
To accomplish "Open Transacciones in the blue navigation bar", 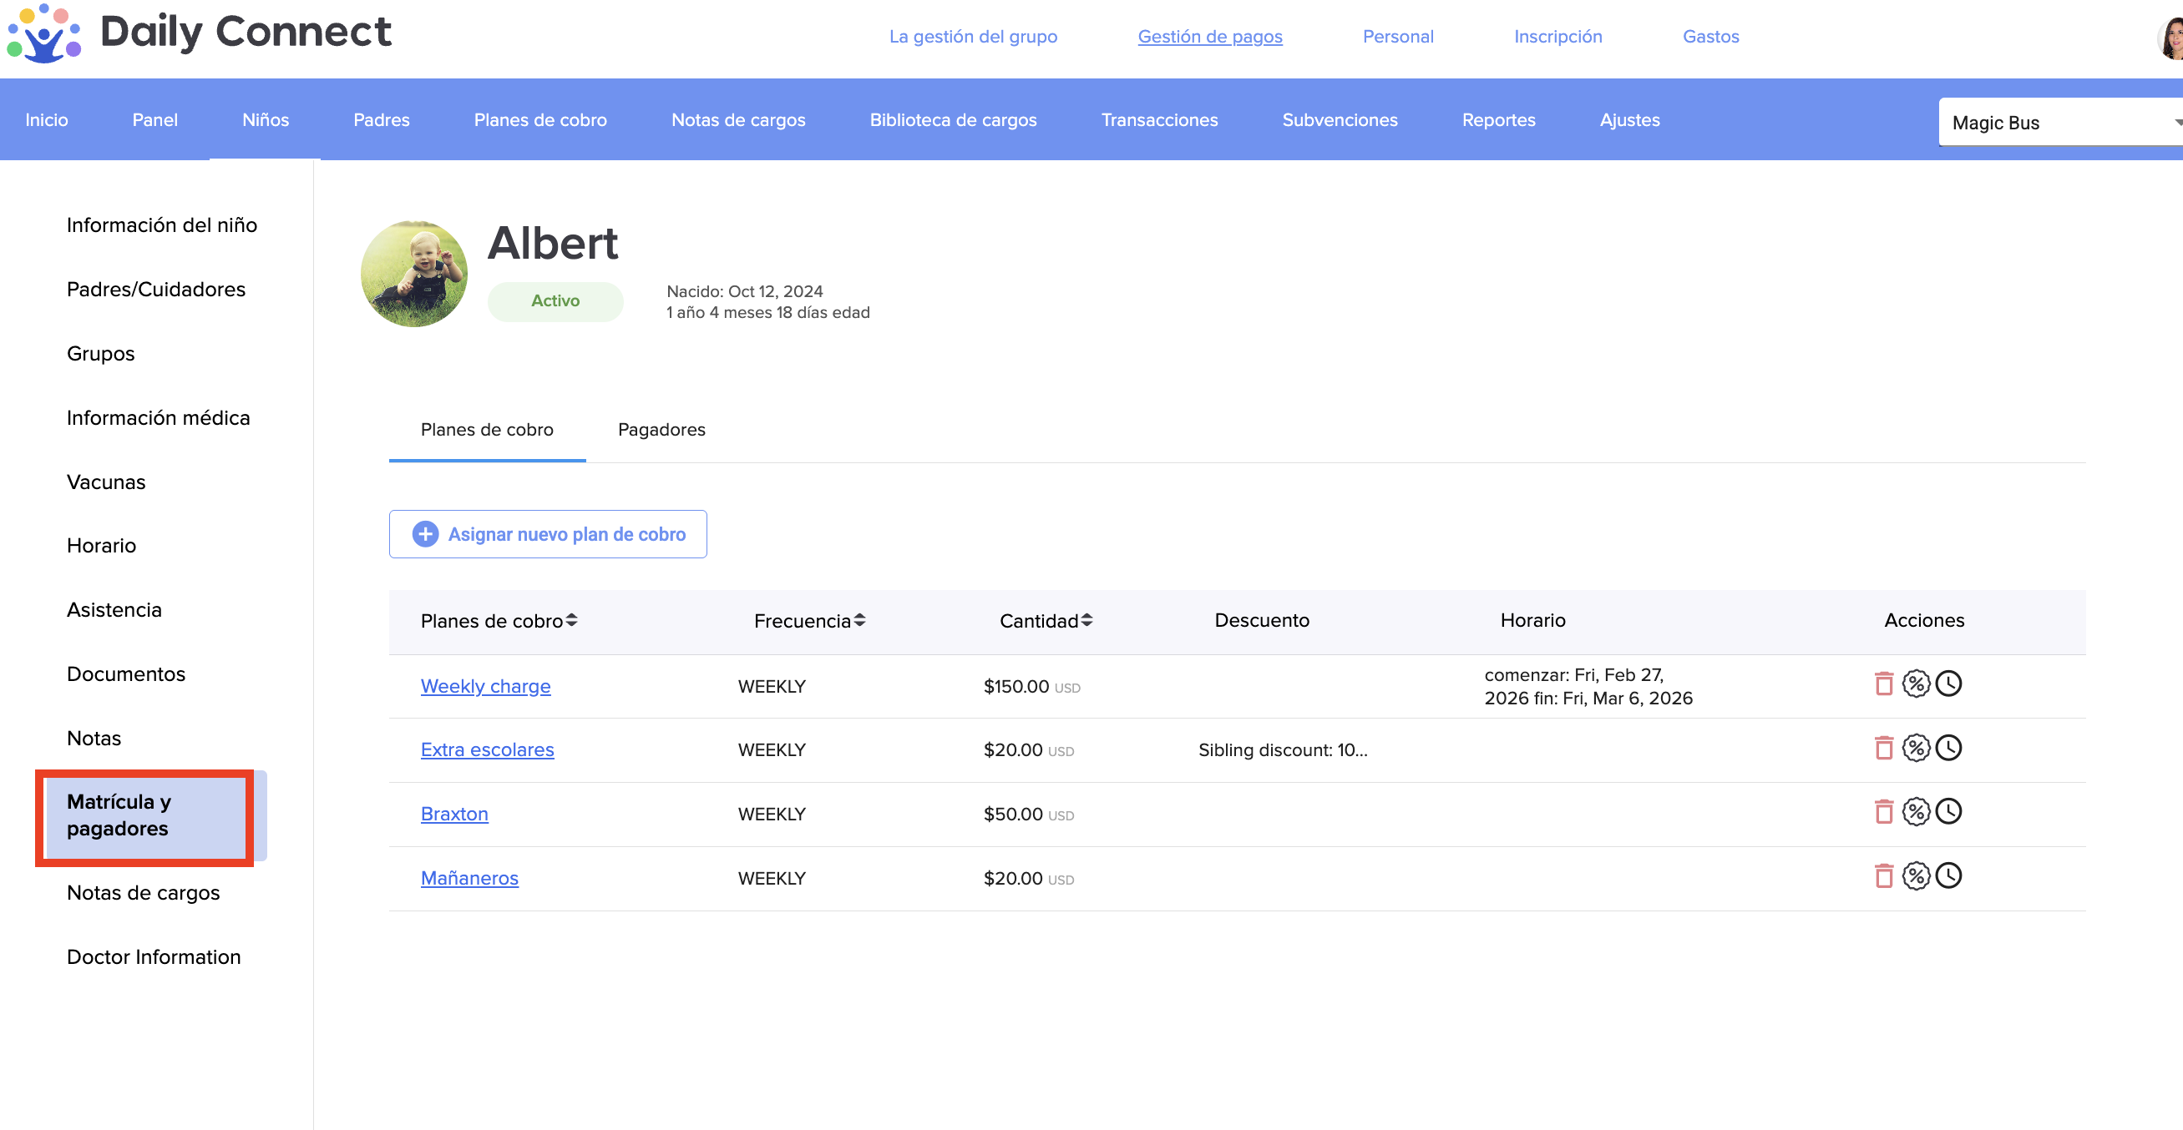I will [1158, 120].
